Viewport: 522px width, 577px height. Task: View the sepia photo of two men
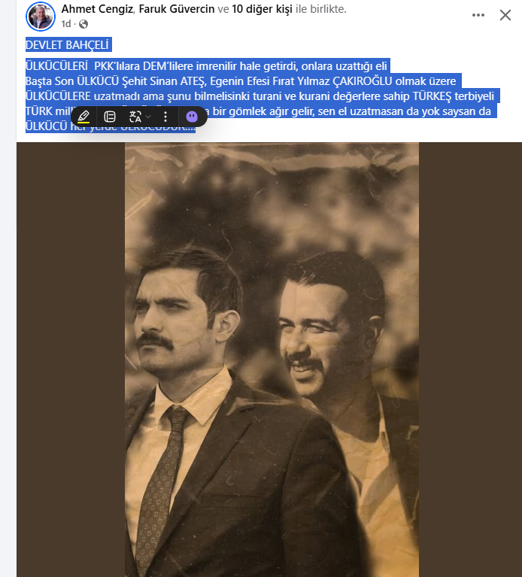point(272,360)
